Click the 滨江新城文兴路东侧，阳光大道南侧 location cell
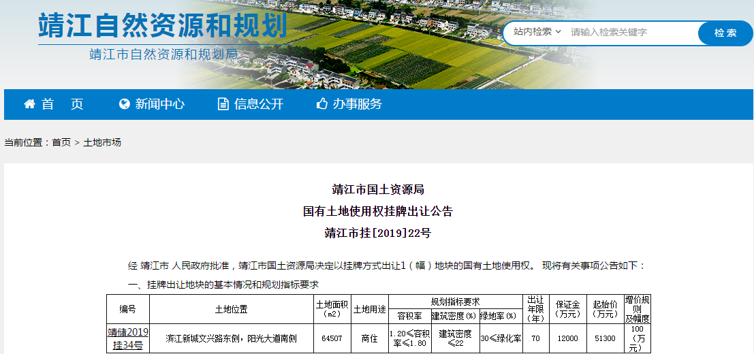 [x=232, y=338]
